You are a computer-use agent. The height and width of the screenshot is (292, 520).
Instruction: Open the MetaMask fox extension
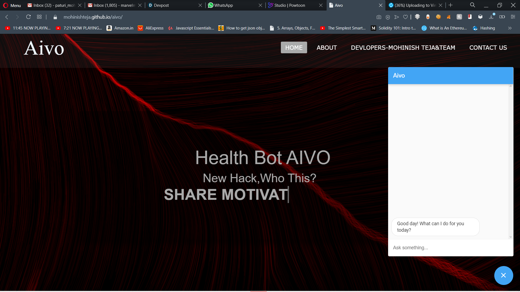pos(449,17)
